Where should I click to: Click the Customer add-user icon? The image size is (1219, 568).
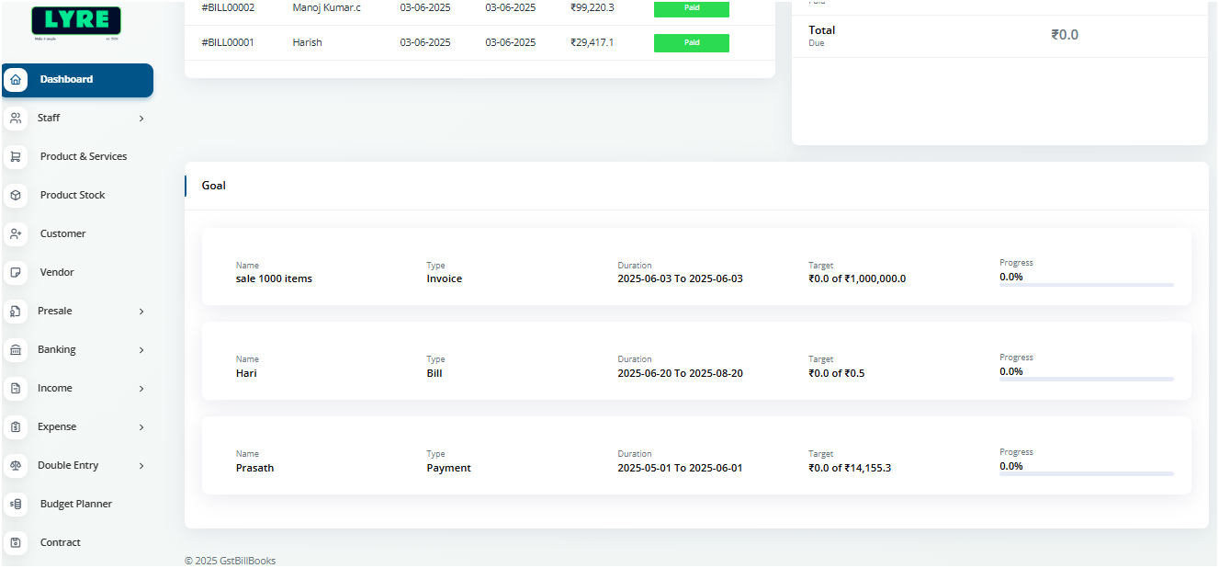(x=16, y=234)
